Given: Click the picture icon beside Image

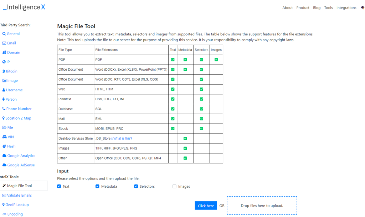Looking at the screenshot, I should [4, 81].
